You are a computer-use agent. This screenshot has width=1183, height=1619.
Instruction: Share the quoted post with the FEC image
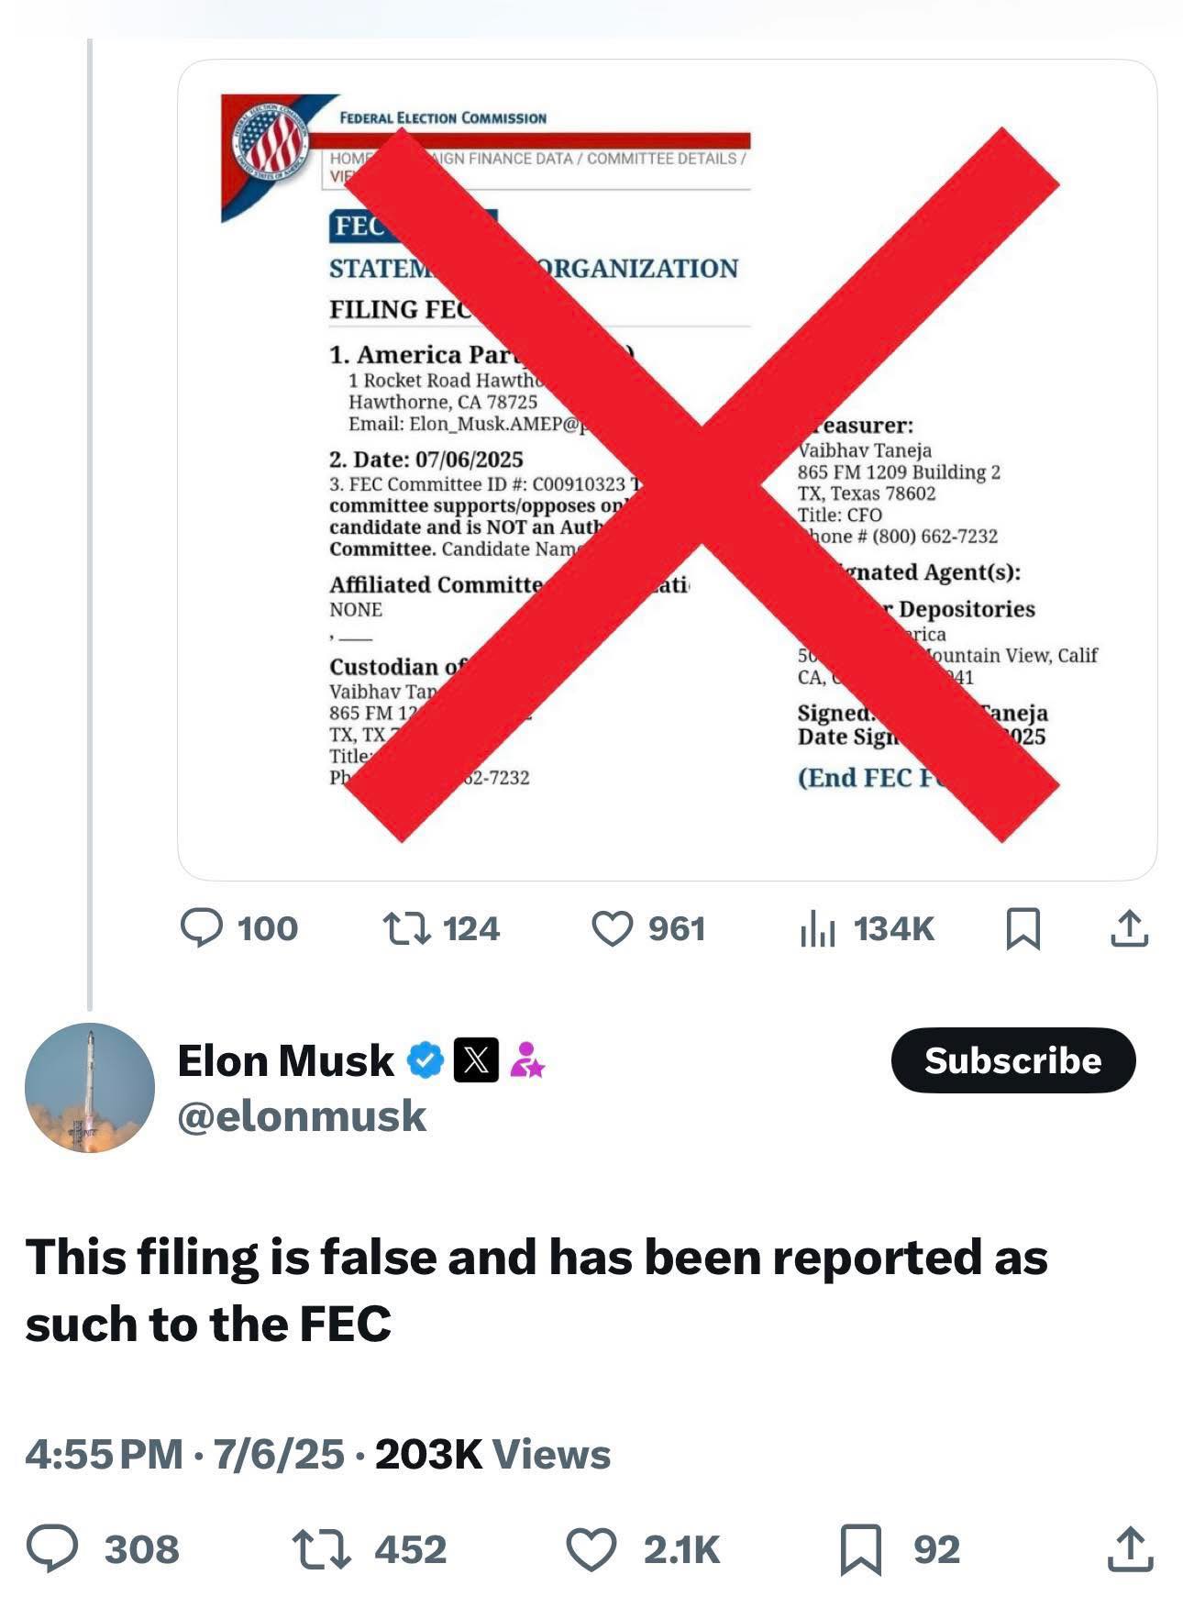pyautogui.click(x=1129, y=927)
